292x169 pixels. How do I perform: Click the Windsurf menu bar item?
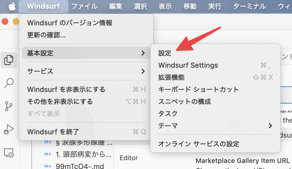tap(43, 7)
